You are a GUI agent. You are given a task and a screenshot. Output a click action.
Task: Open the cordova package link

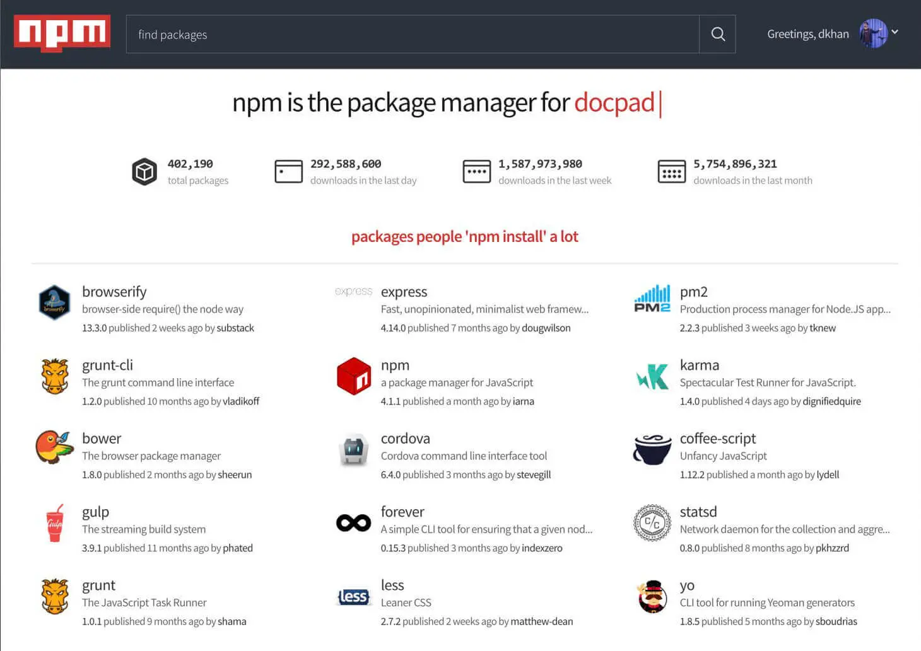(405, 438)
